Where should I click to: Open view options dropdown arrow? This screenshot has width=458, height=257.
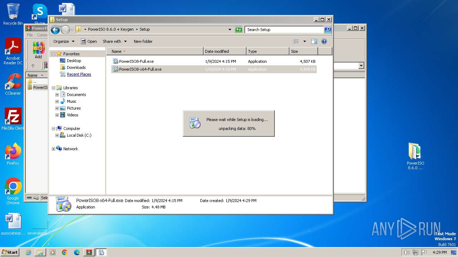click(305, 41)
